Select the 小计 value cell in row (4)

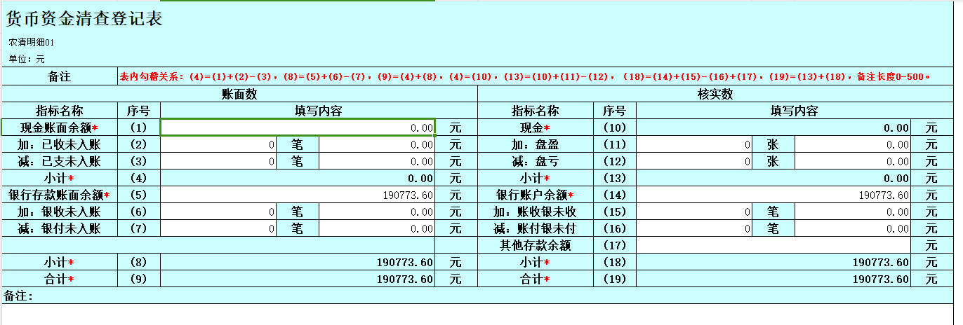point(298,178)
